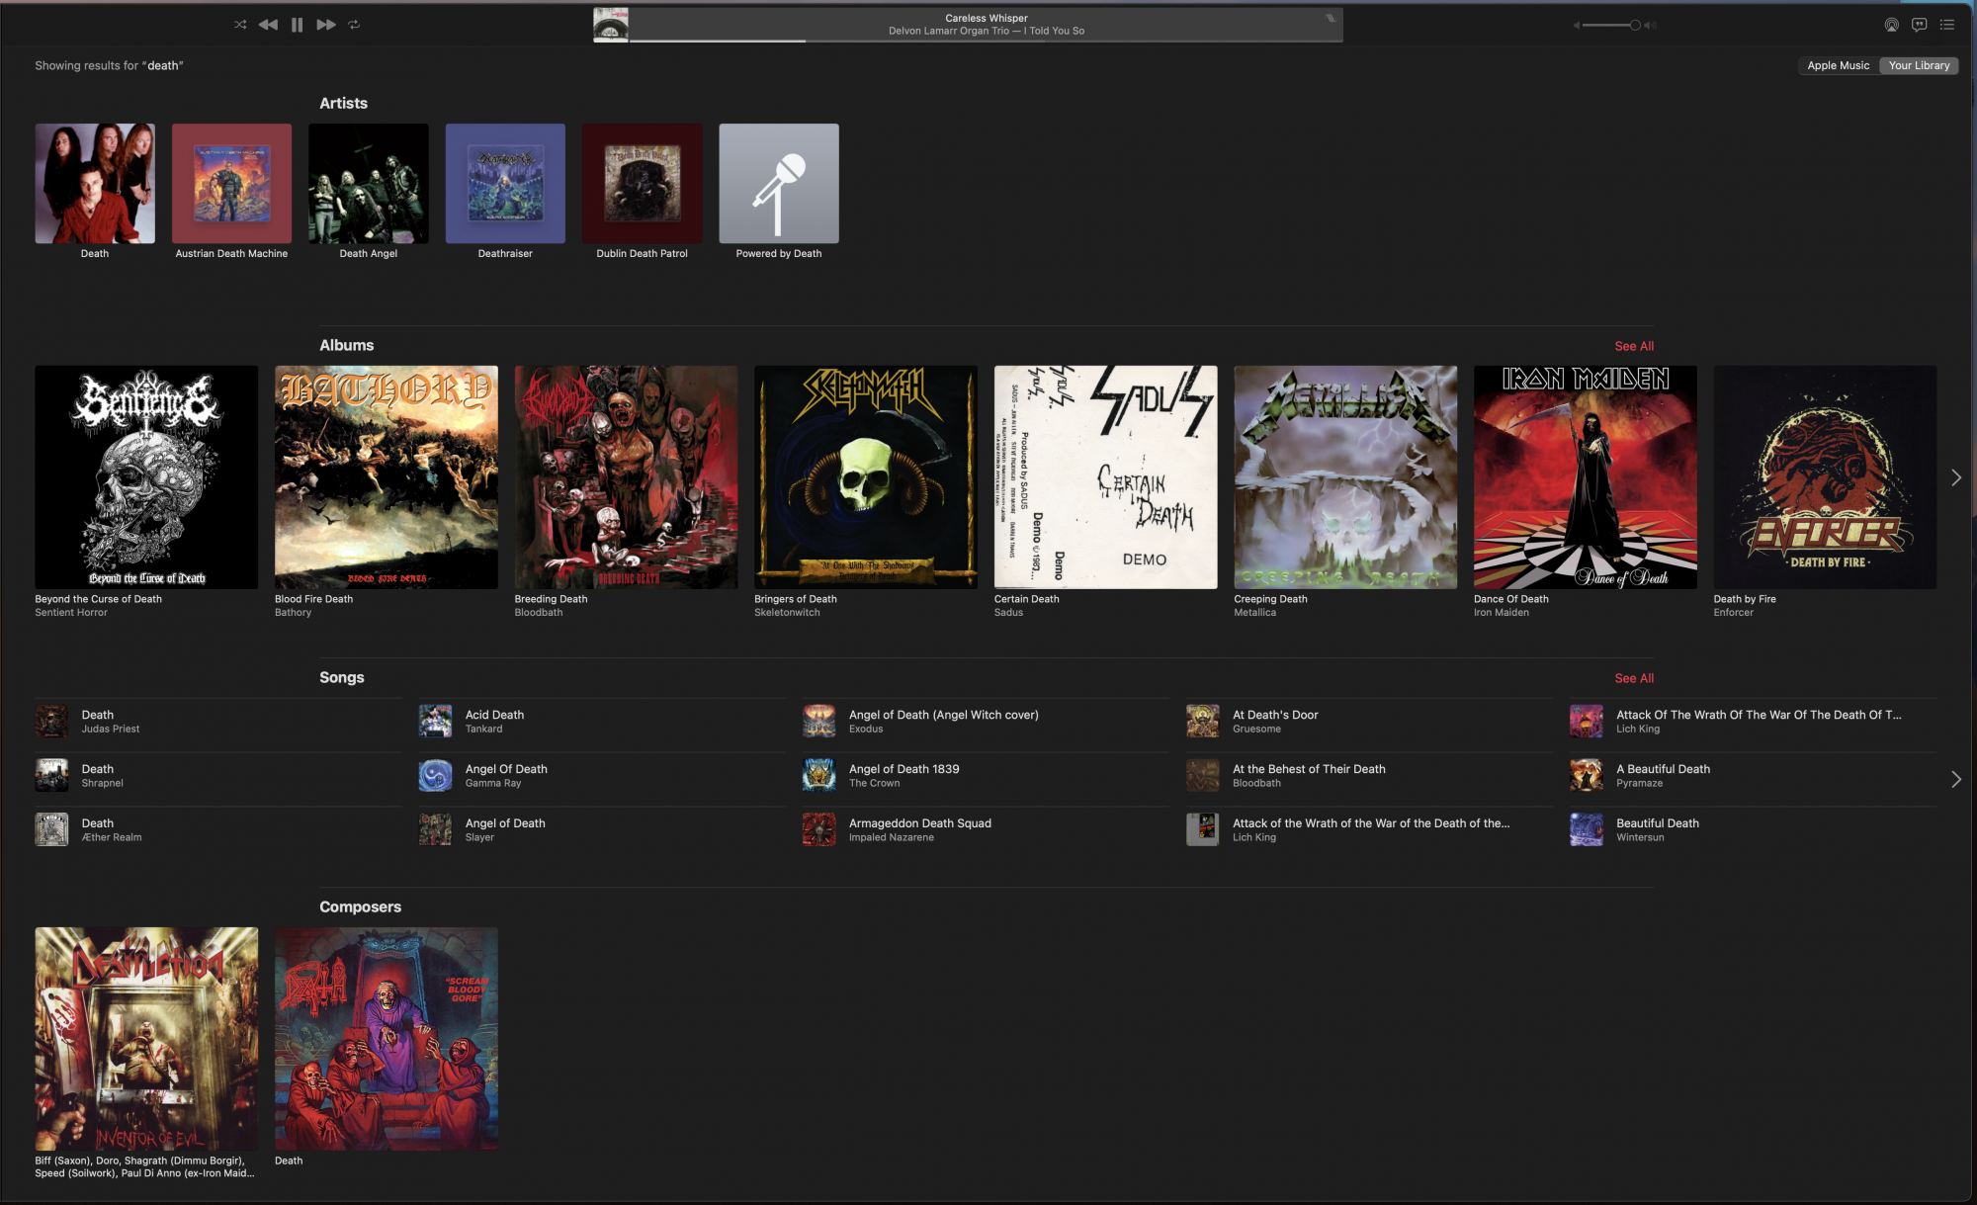Image resolution: width=1977 pixels, height=1205 pixels.
Task: Select Angel of Death (Angel Witch cover)
Action: [986, 722]
